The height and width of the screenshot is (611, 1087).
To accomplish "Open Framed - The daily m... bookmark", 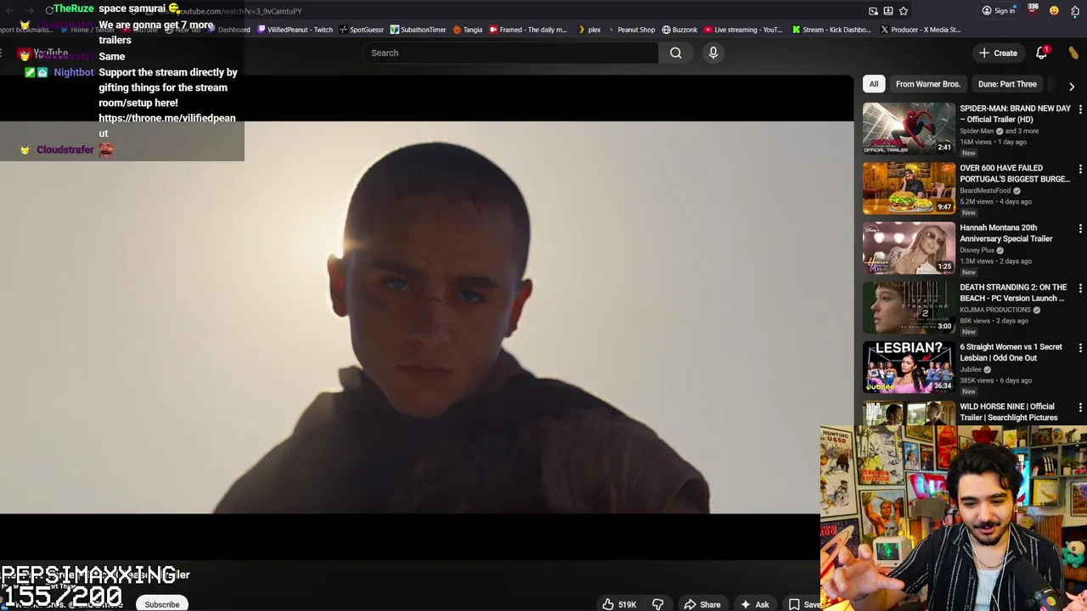I will (x=527, y=30).
